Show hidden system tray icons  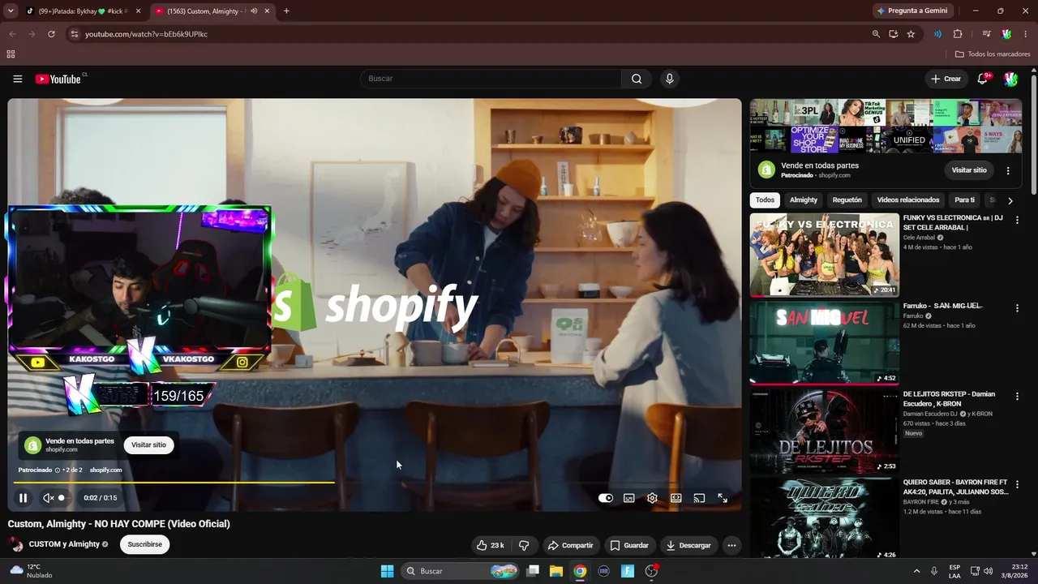(x=916, y=571)
